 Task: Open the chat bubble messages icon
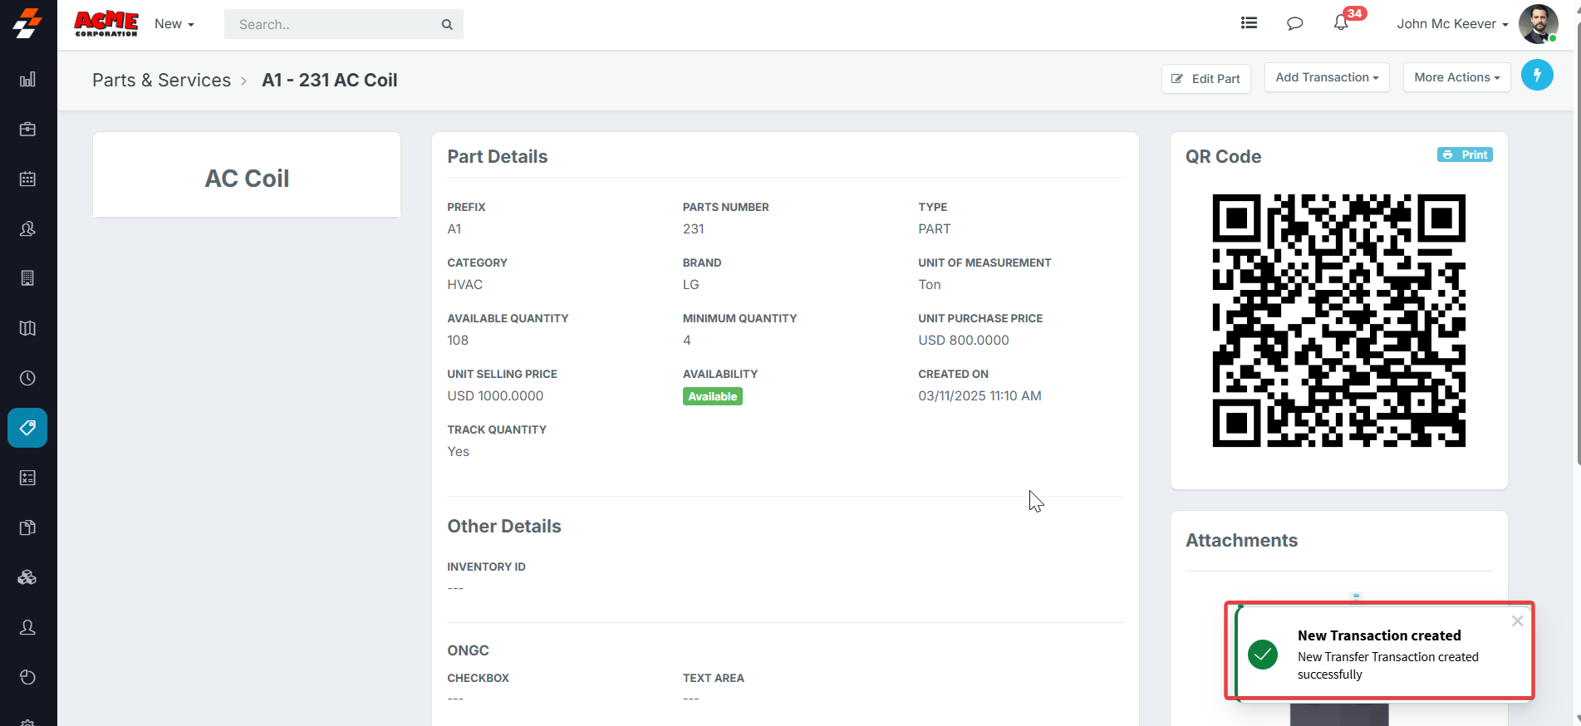point(1294,23)
